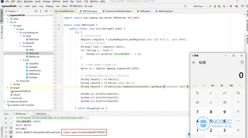Click the Run Anything toolbar icon
This screenshot has width=248, height=138.
242,6
